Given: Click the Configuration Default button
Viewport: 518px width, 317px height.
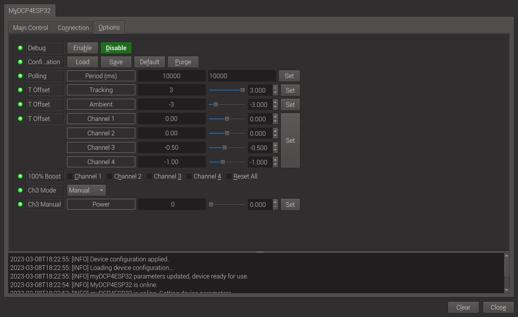Looking at the screenshot, I should (x=150, y=62).
